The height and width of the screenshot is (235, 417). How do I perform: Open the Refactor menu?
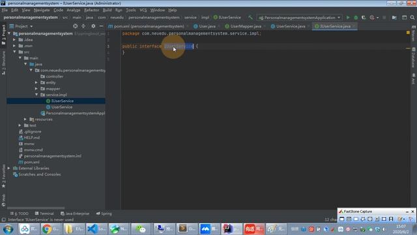point(91,10)
